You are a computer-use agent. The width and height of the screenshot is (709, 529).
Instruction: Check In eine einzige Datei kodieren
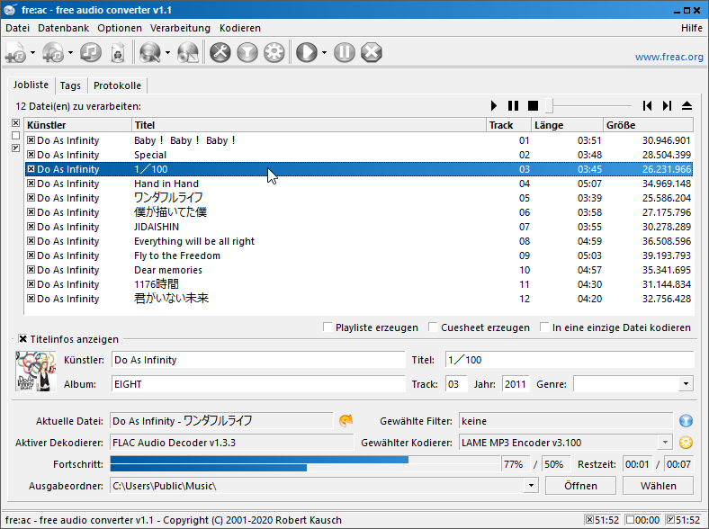point(545,327)
